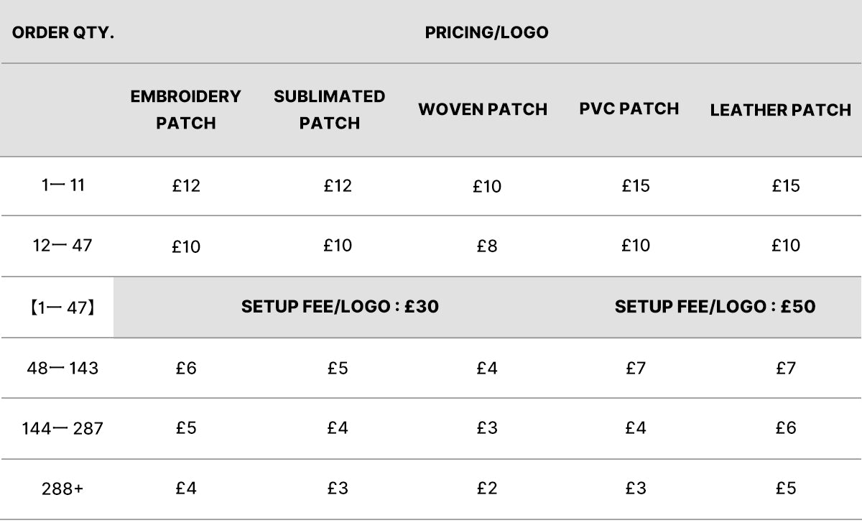Click the SETUP FEE/LOGO : £30 cell
862x523 pixels.
coord(340,307)
